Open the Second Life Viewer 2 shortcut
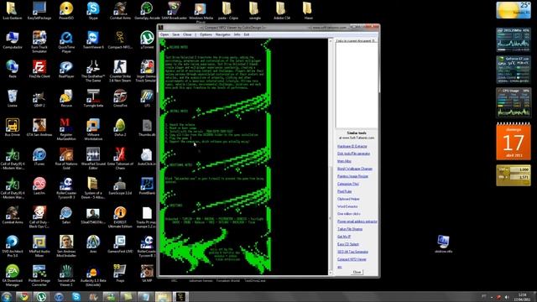This screenshot has width=537, height=302. point(66,276)
